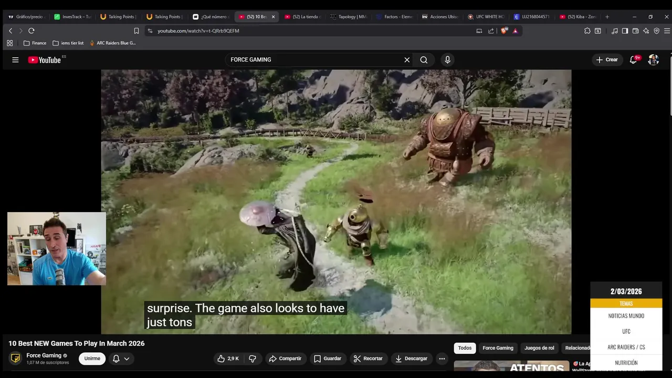Open Brave Rewards triangle icon
672x378 pixels.
pyautogui.click(x=515, y=31)
